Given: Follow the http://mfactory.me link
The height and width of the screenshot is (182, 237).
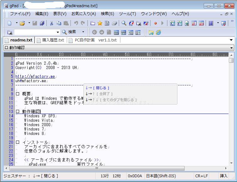Looking at the screenshot, I should [35, 76].
